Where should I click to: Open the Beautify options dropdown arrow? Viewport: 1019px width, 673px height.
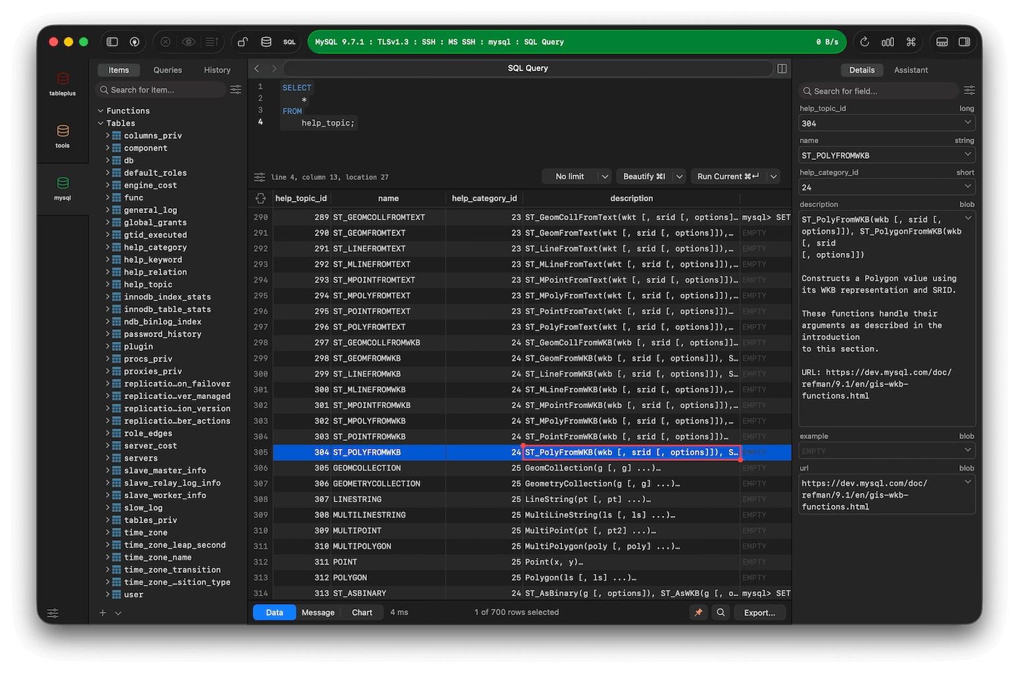coord(679,177)
